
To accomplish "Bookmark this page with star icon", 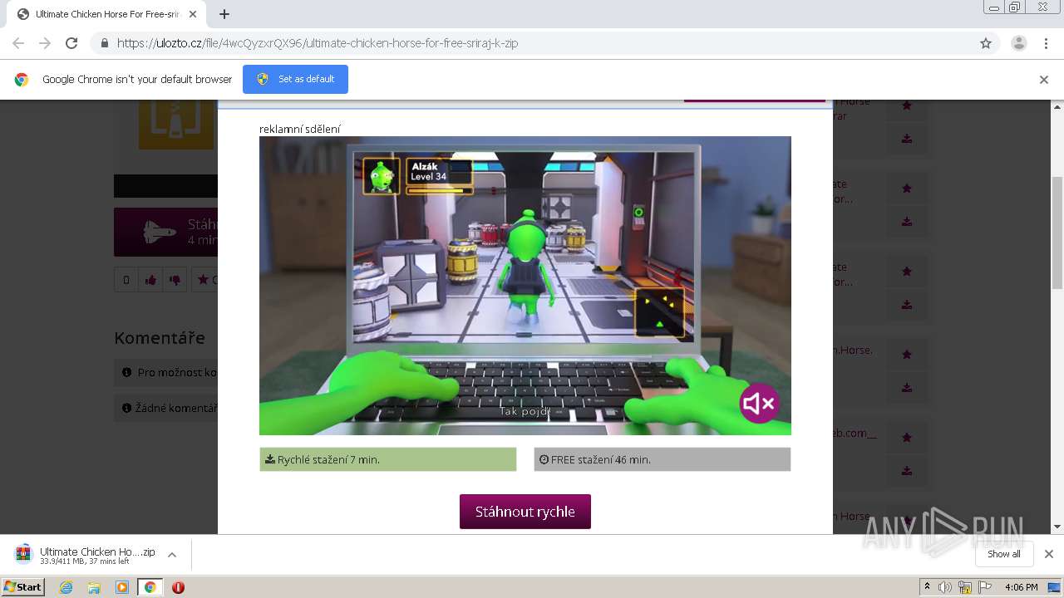I will coord(986,43).
